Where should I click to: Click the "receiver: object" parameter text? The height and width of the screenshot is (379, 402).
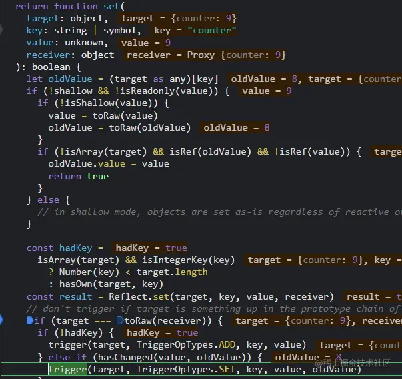[x=70, y=55]
